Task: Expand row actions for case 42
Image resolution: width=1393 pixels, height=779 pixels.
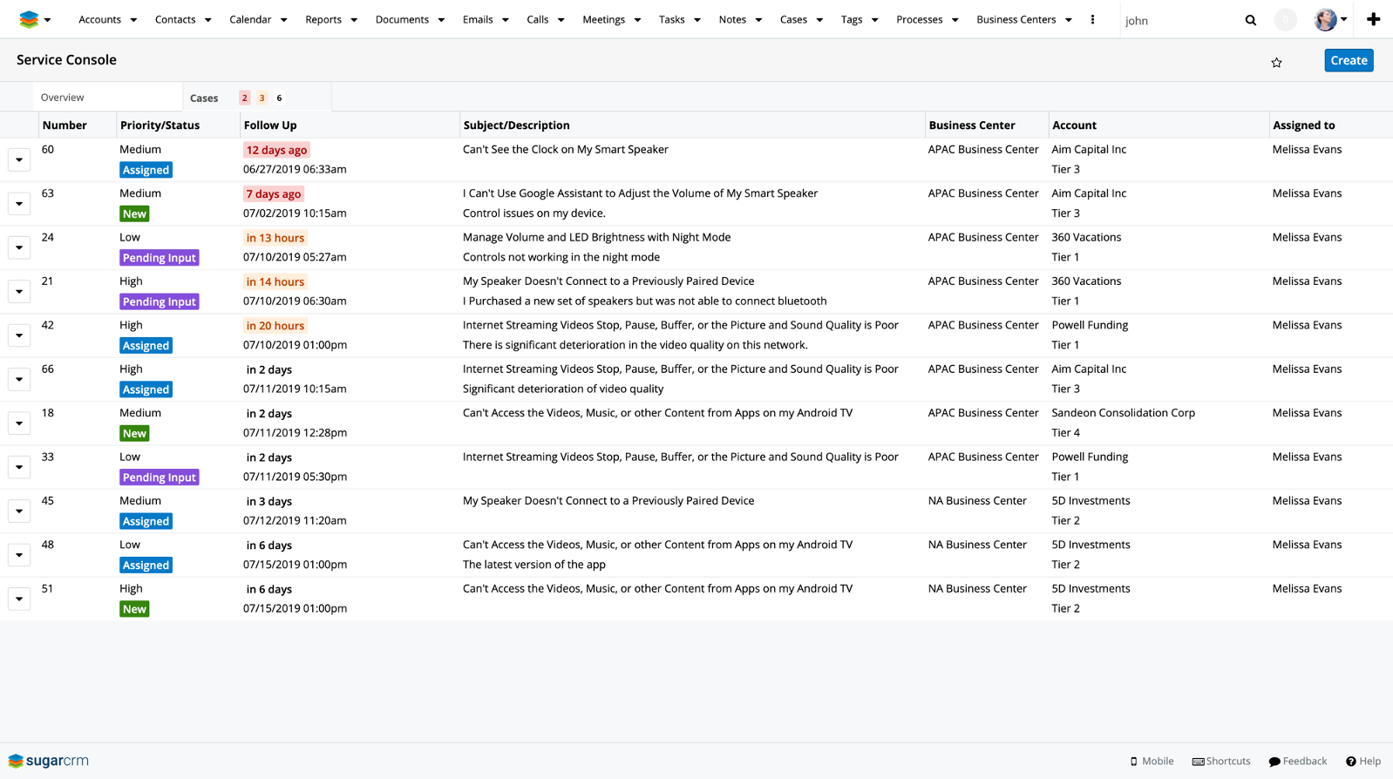Action: [19, 335]
